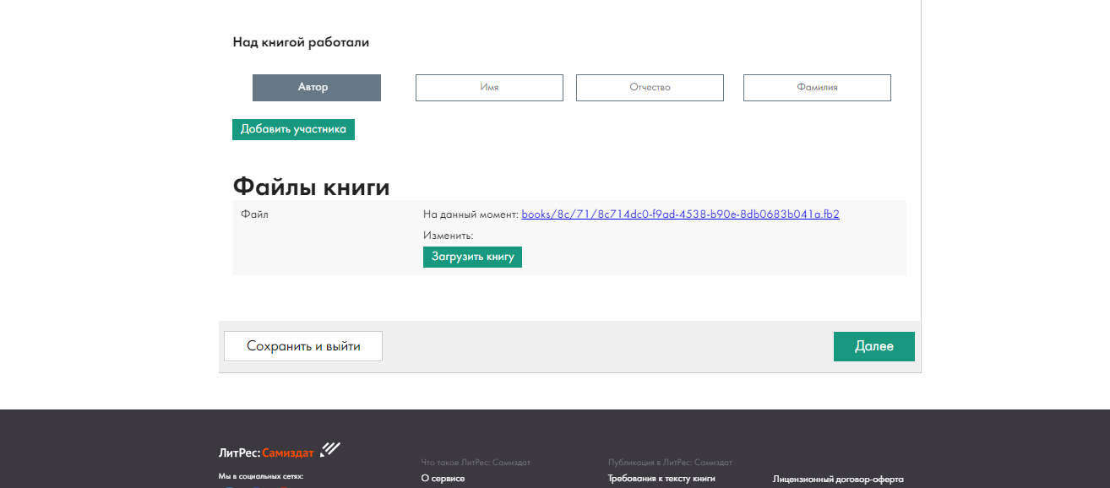
Task: Open Требования к тексту книги link
Action: coord(661,479)
